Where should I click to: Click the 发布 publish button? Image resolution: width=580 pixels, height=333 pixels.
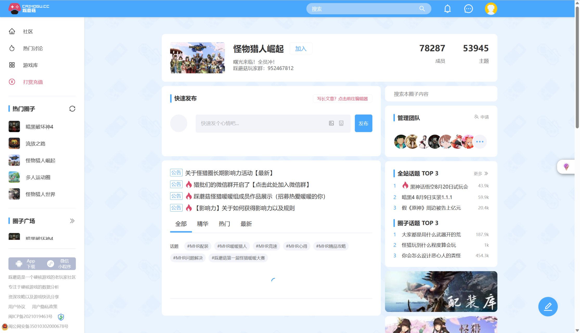[363, 123]
